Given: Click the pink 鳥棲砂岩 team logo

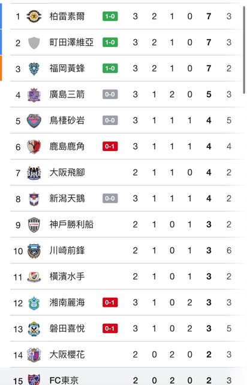Looking at the screenshot, I should (x=34, y=121).
